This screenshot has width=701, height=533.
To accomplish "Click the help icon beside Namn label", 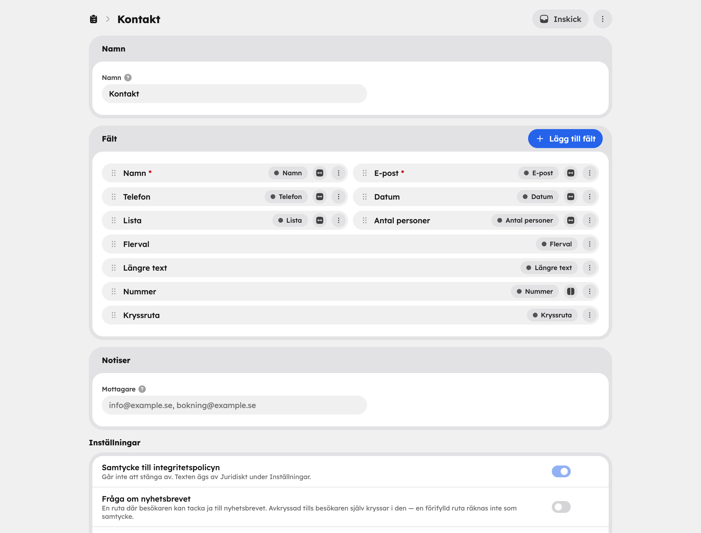I will (128, 78).
